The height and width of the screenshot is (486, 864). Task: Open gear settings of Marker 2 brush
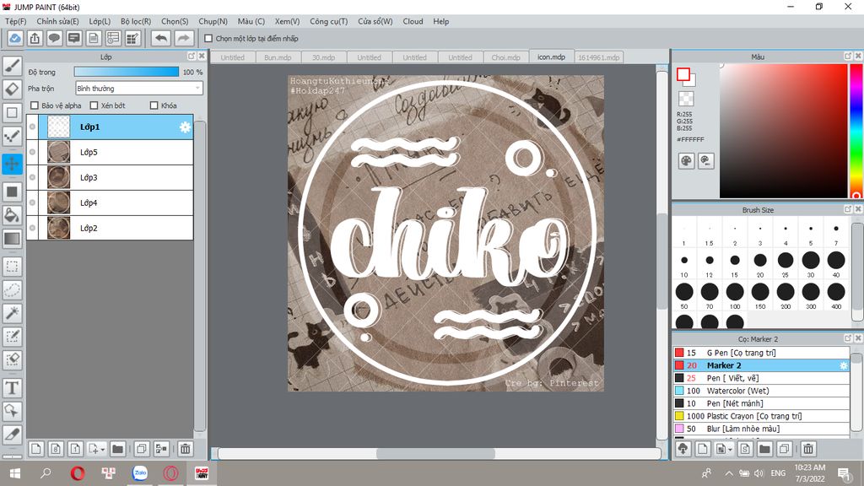843,365
